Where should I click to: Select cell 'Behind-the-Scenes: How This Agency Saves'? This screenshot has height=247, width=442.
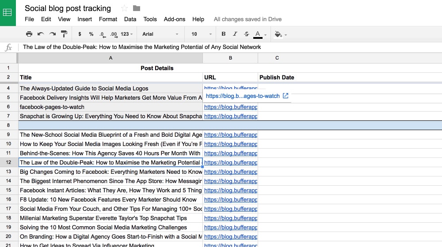coord(110,153)
